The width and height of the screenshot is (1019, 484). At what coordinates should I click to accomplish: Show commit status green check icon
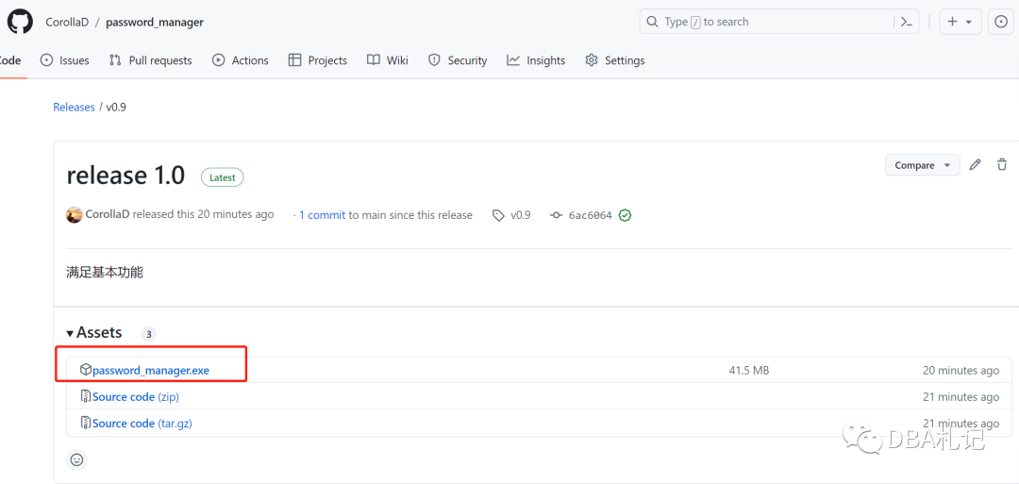(x=625, y=215)
